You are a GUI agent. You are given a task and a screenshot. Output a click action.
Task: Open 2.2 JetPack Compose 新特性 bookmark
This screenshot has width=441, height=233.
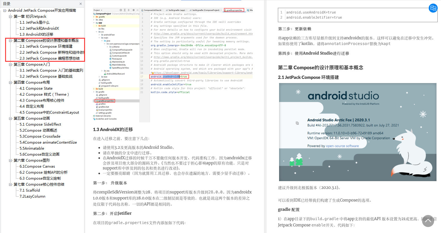click(x=52, y=52)
